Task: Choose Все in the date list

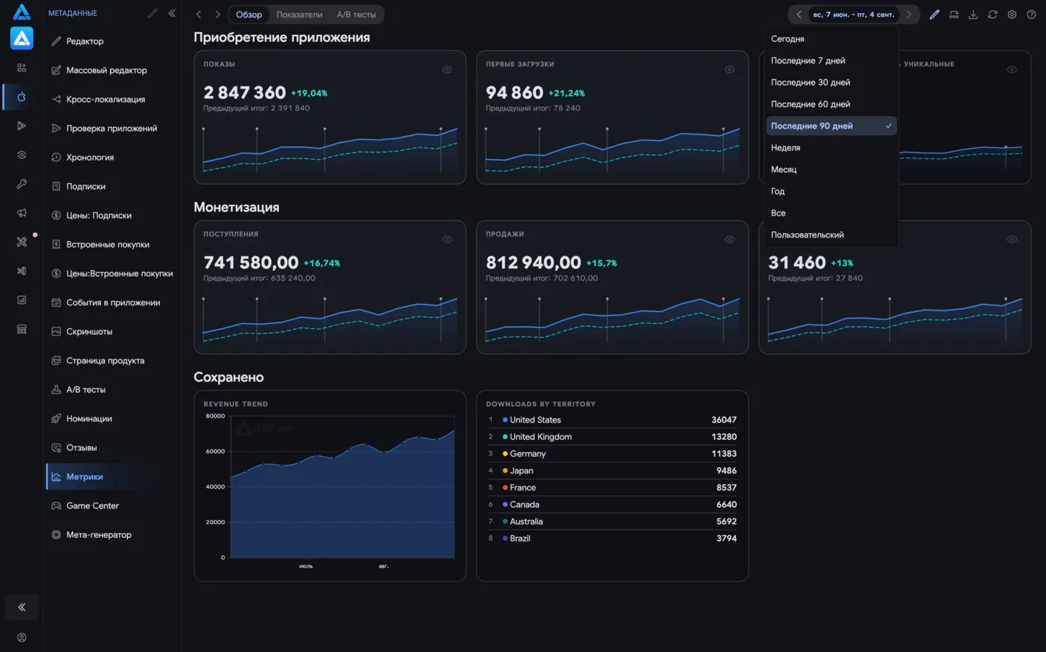Action: click(832, 213)
